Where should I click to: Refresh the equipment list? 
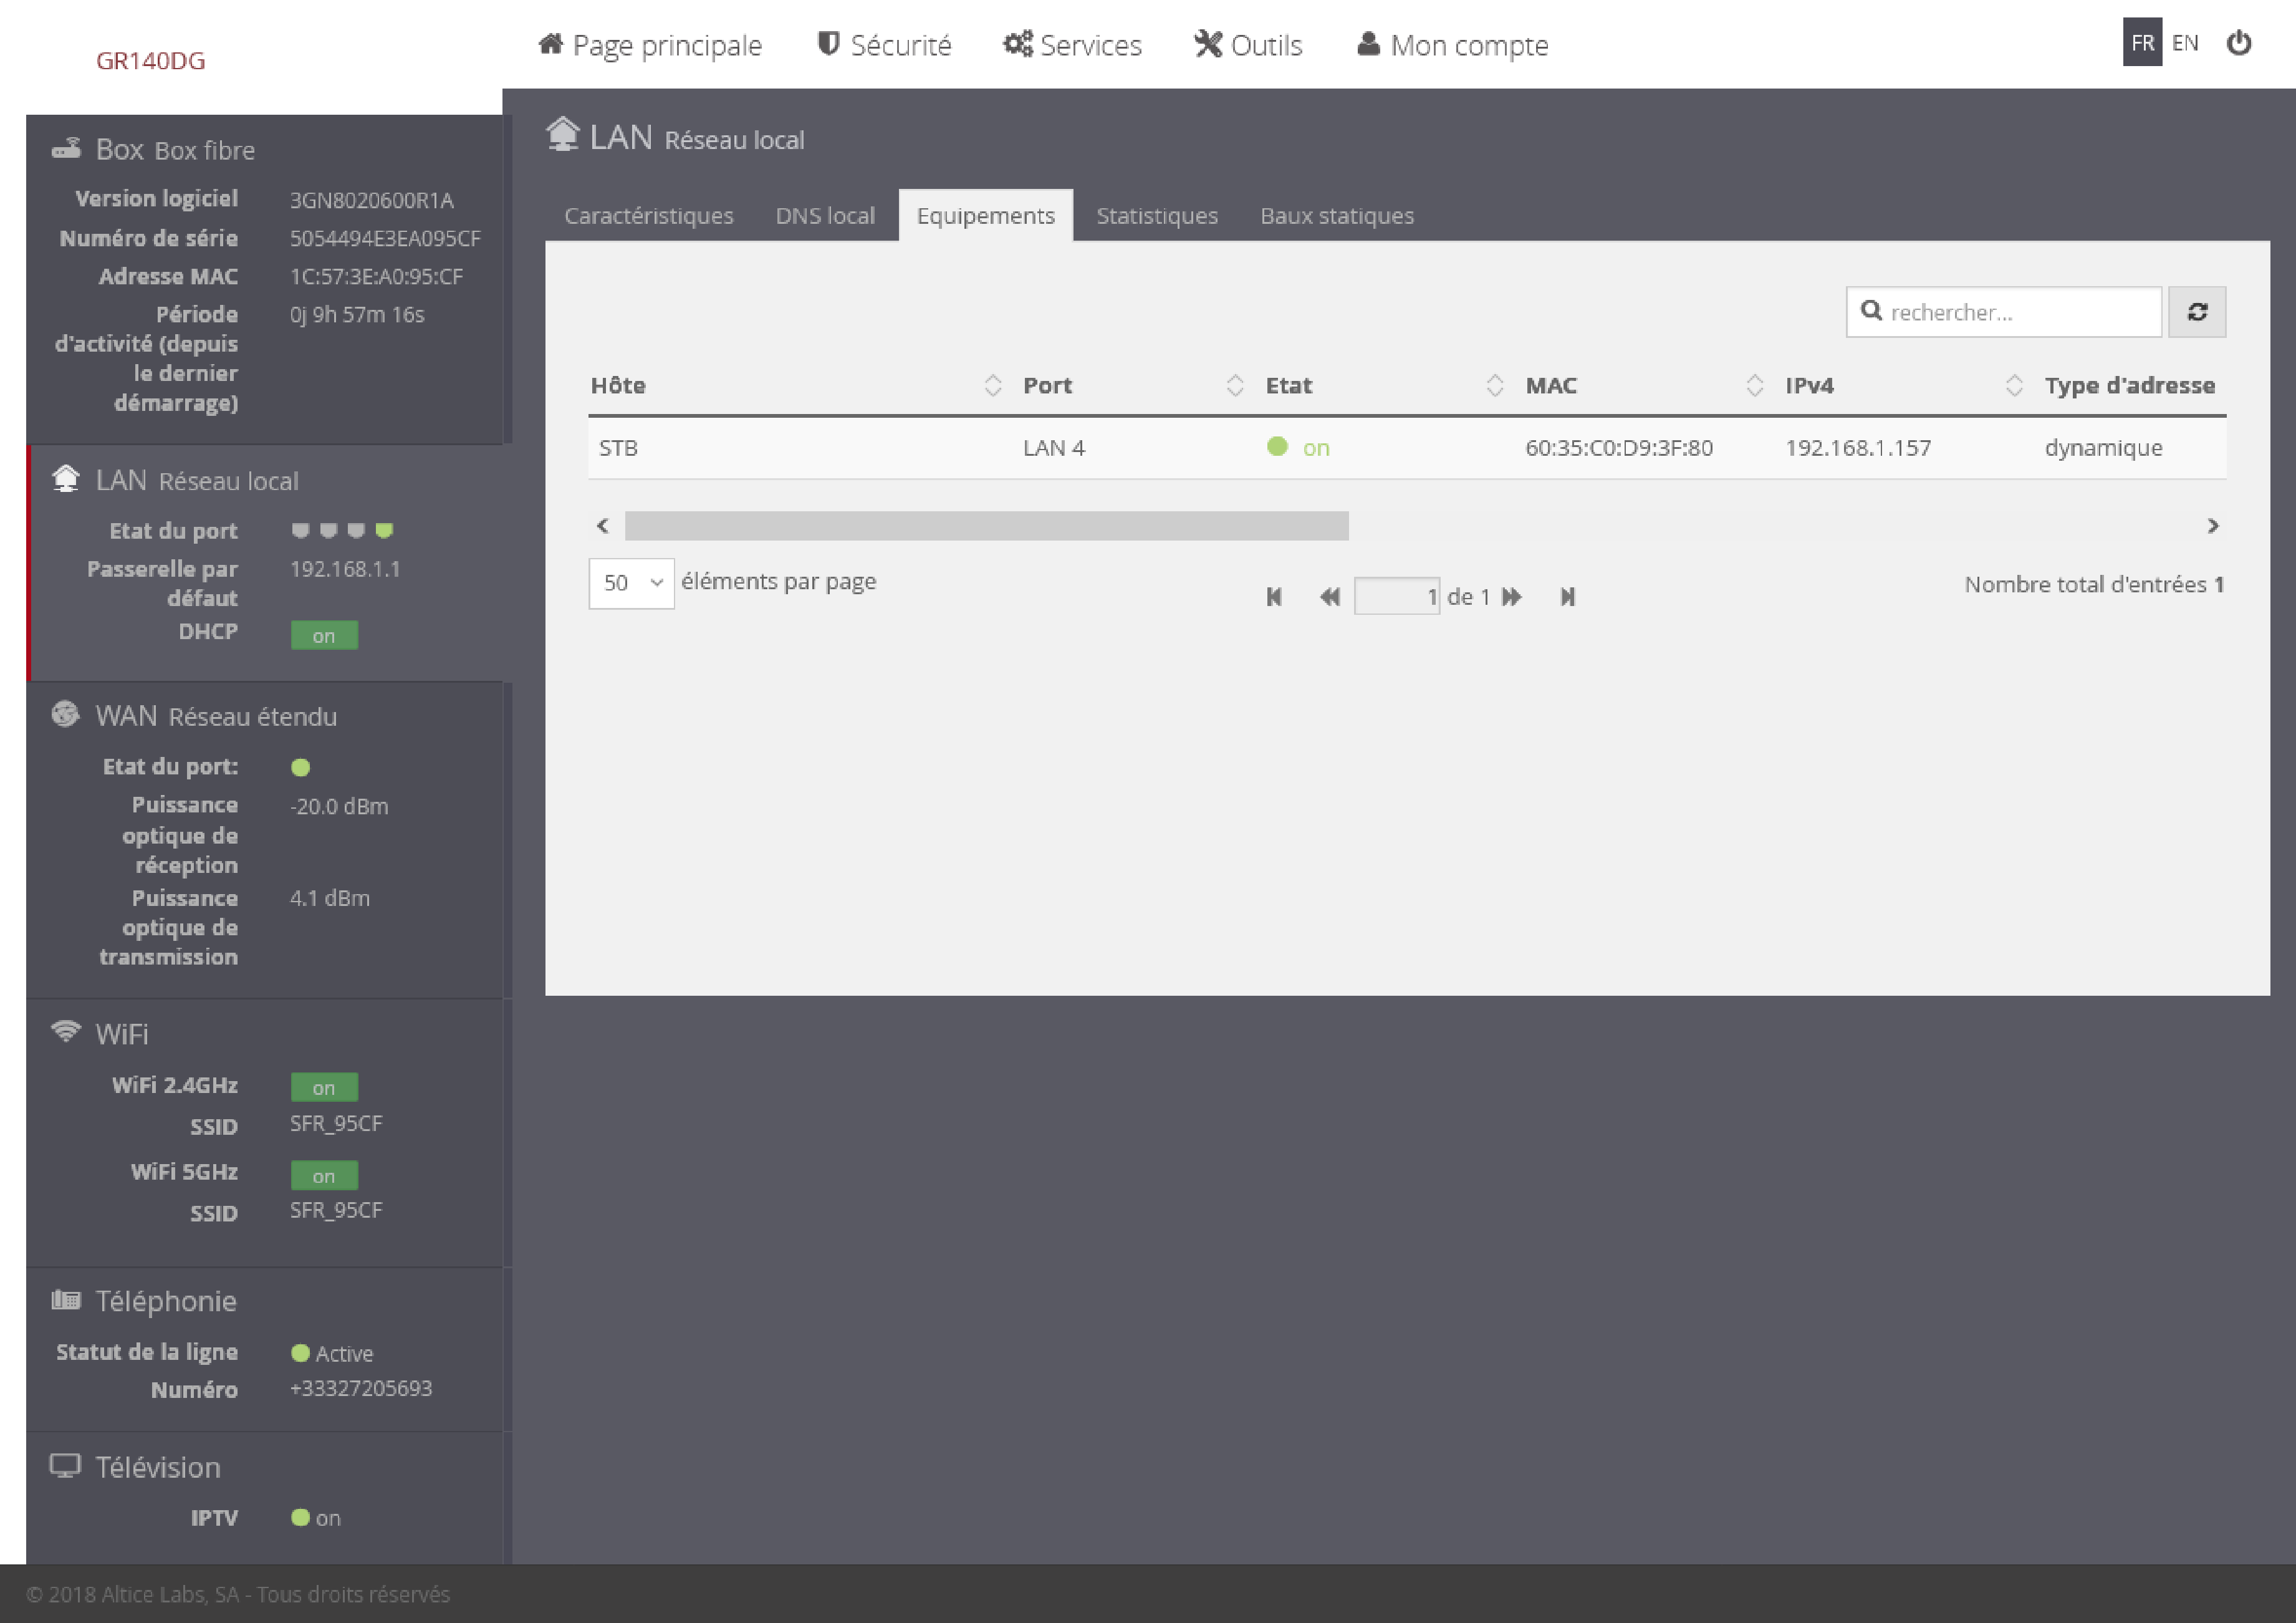pos(2197,311)
